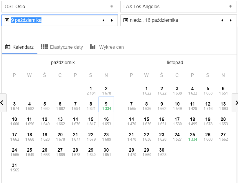The image size is (238, 183).
Task: Select October 2 priced 1 678
Action: 106,91
